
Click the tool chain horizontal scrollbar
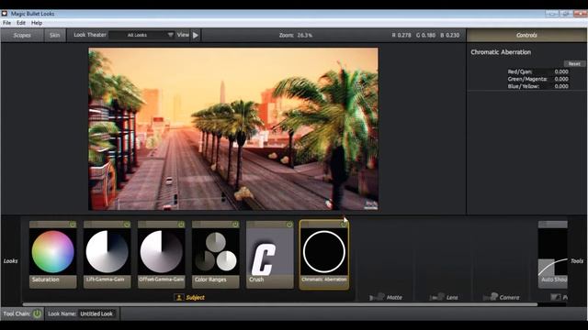(x=279, y=304)
